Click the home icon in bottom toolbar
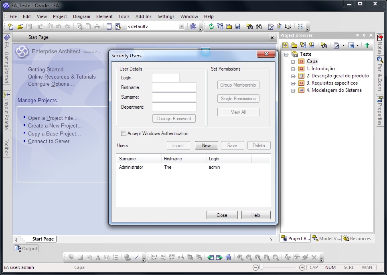Image resolution: width=387 pixels, height=275 pixels. click(228, 257)
